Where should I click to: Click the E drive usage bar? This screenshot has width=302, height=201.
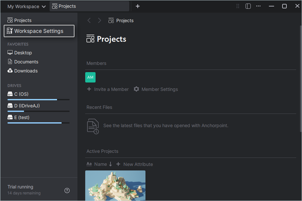click(39, 123)
